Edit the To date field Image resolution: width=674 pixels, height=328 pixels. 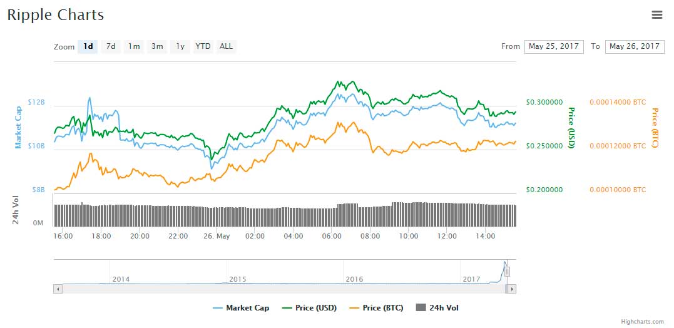click(635, 46)
